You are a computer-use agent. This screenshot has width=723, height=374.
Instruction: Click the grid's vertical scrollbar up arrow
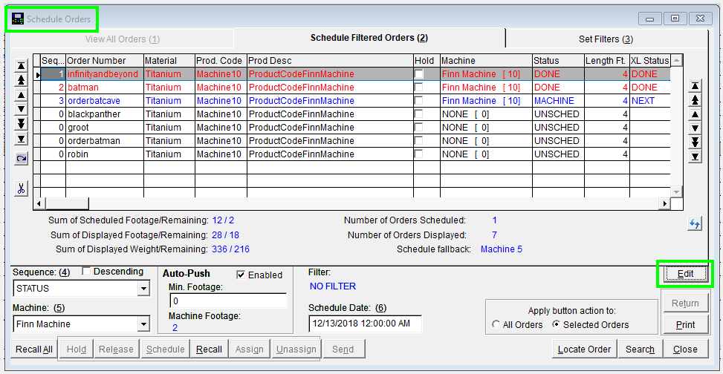[676, 60]
